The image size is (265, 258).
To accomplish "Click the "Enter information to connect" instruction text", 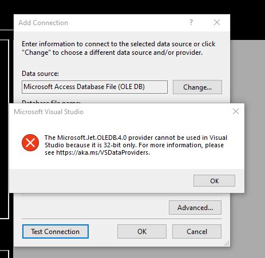I will click(118, 48).
